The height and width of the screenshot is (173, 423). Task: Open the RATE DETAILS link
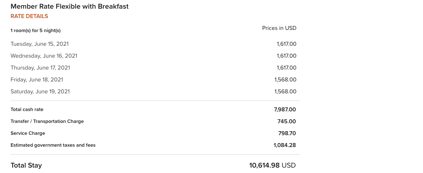(29, 16)
